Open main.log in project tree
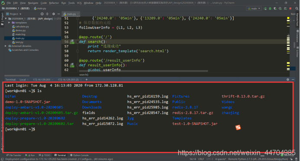This screenshot has width=300, height=161. (20, 34)
